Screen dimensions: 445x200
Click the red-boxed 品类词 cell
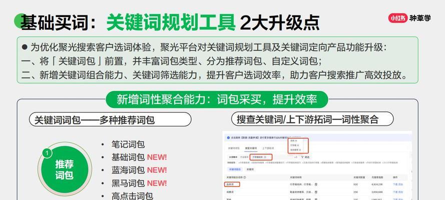point(232,184)
